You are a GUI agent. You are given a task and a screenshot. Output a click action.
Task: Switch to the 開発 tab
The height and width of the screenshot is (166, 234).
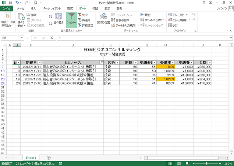pyautogui.click(x=119, y=9)
